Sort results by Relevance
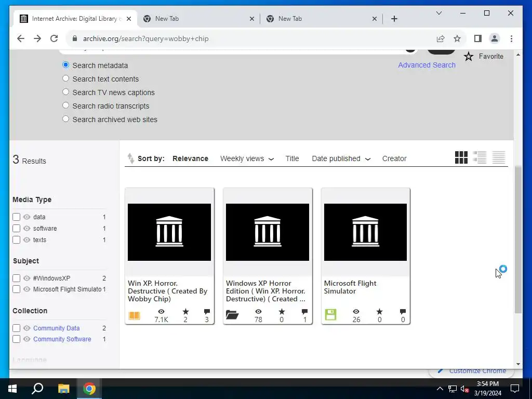The height and width of the screenshot is (399, 532). click(190, 158)
